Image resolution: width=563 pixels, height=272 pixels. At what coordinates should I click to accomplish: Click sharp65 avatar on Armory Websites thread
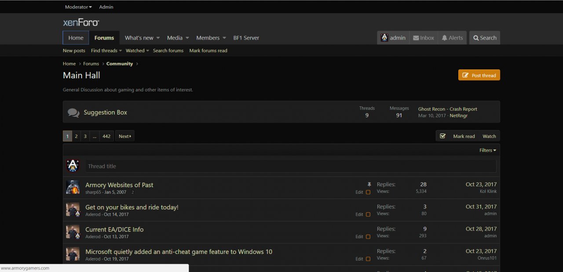tap(73, 187)
